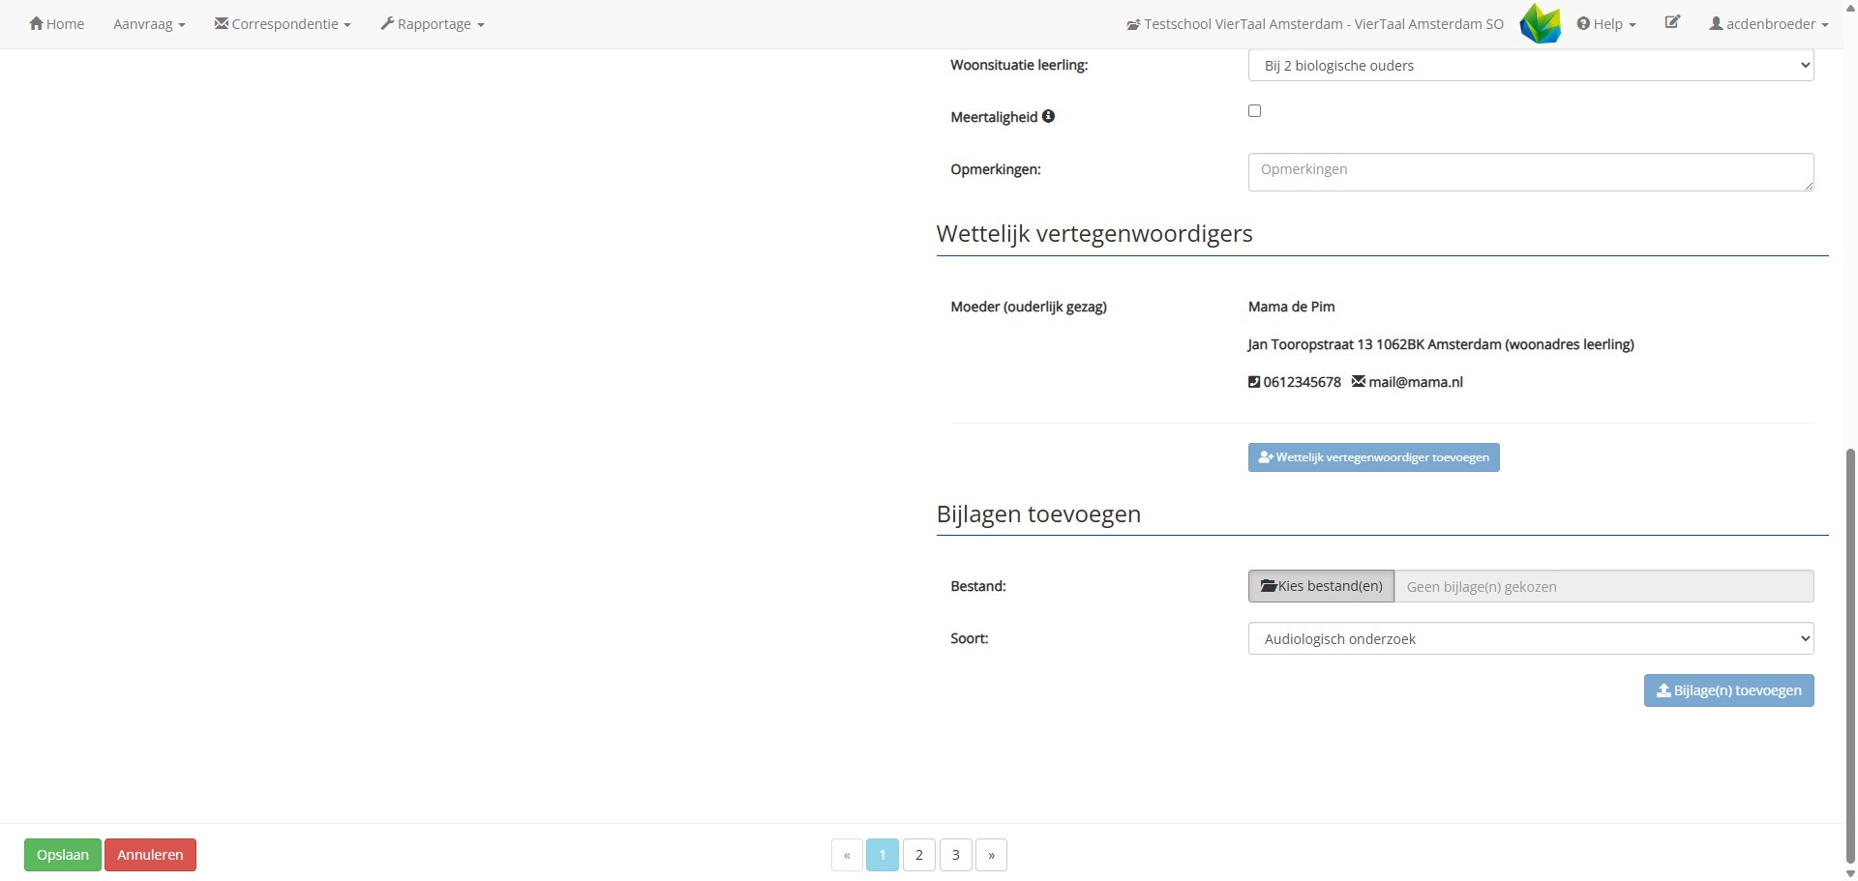Click the Moeder (ouderlijk gezag) label
The image size is (1858, 881).
(x=1029, y=307)
